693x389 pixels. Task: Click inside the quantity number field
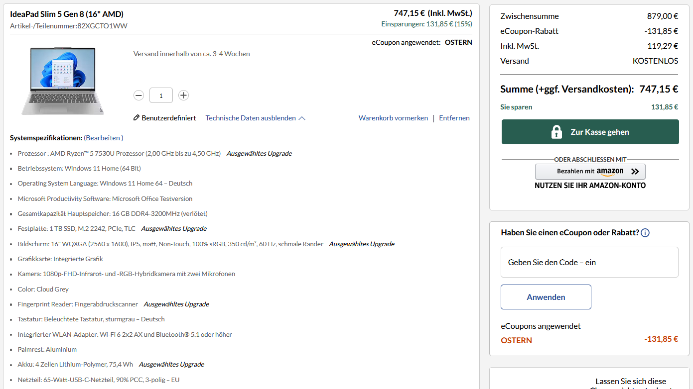161,95
